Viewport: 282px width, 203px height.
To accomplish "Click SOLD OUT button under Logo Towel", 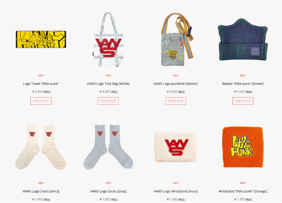I will point(41,101).
